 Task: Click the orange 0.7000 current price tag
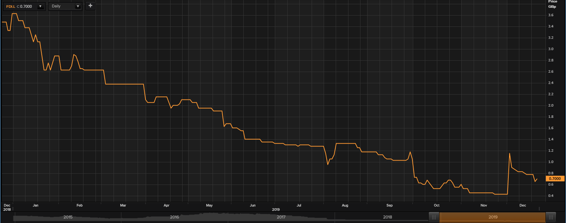[555, 179]
